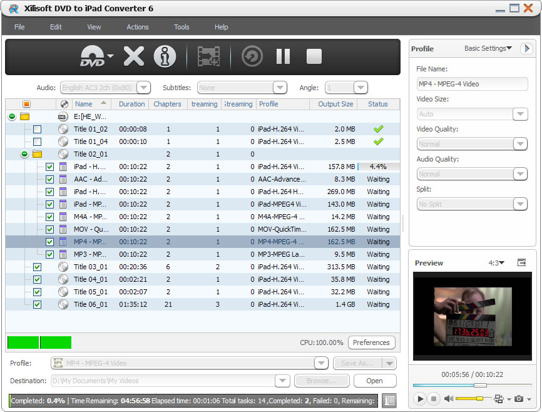Sort by the Duration column header
The height and width of the screenshot is (412, 542).
click(x=131, y=104)
